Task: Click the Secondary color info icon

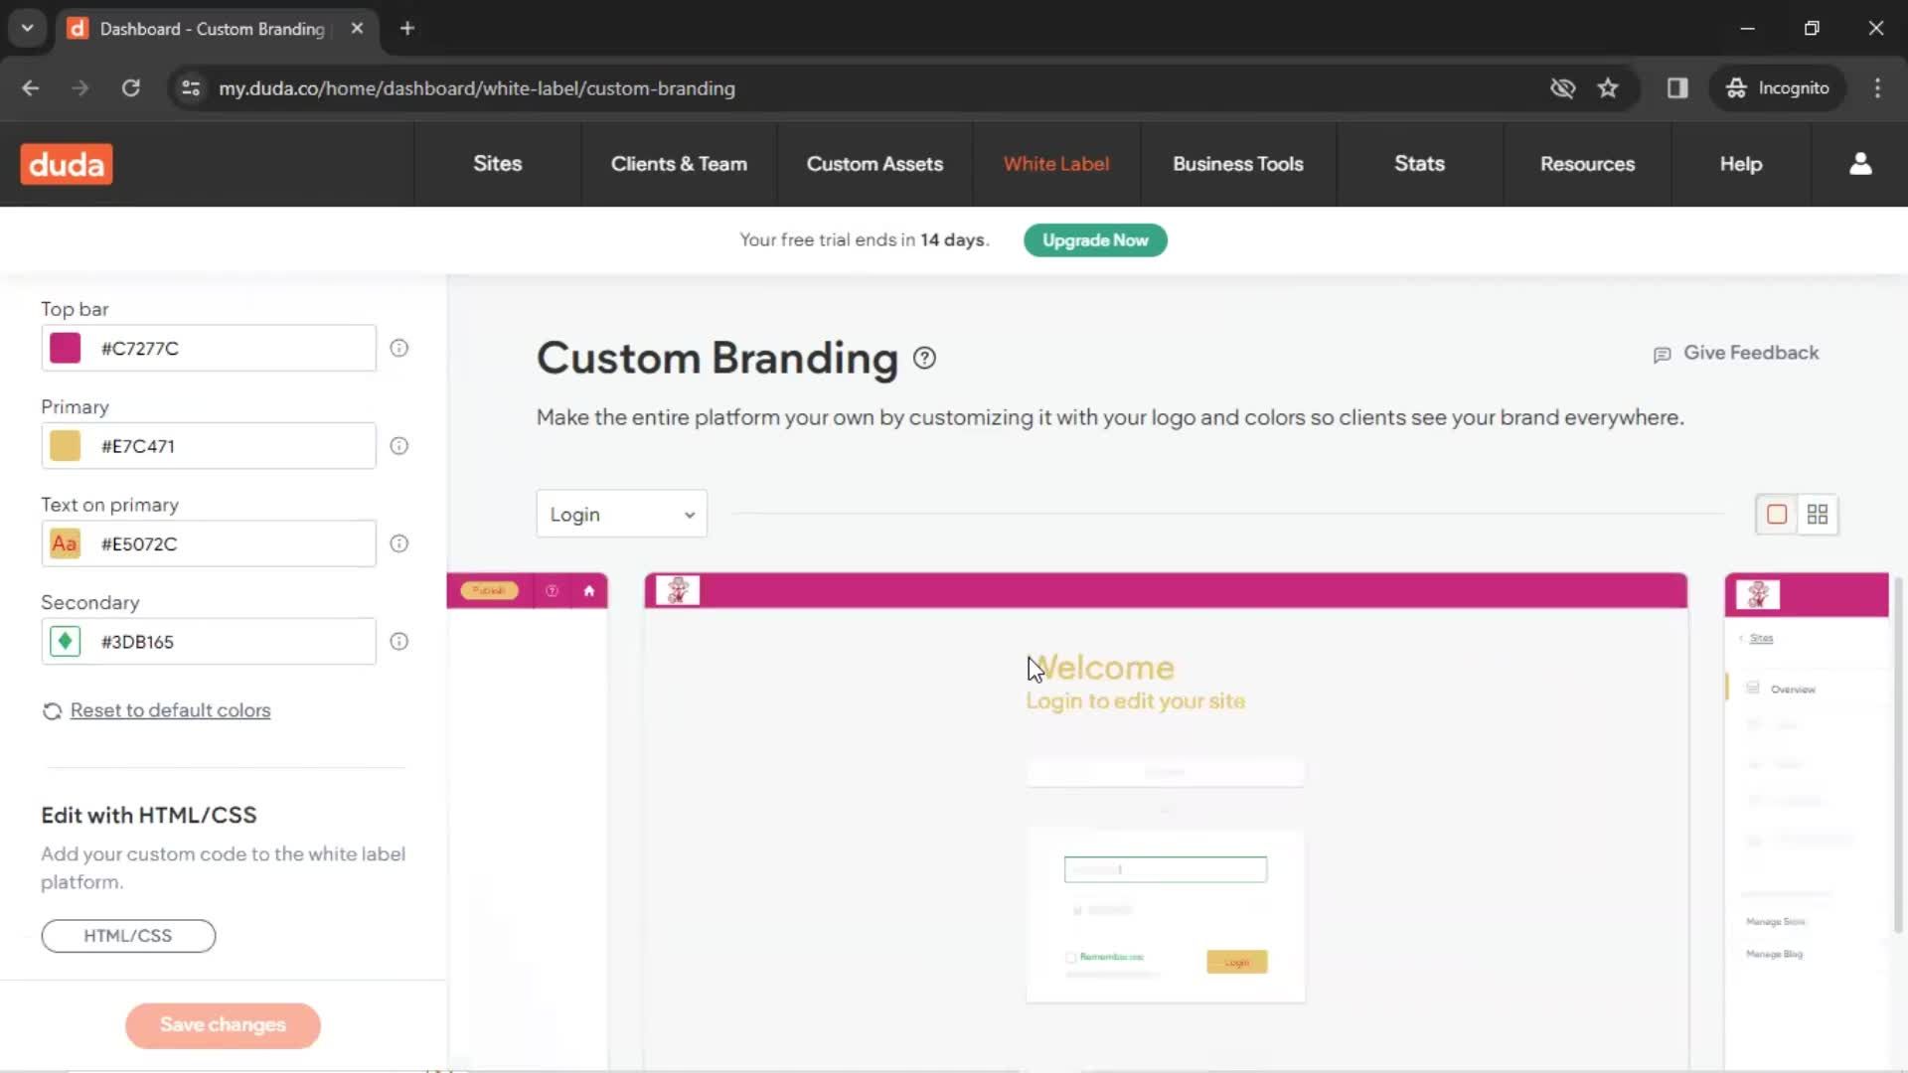Action: coord(398,642)
